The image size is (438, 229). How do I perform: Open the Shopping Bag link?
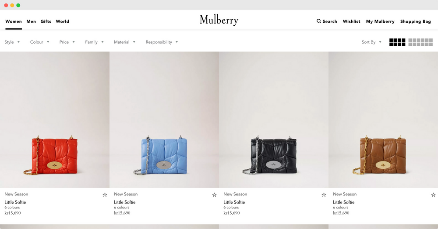tap(415, 21)
